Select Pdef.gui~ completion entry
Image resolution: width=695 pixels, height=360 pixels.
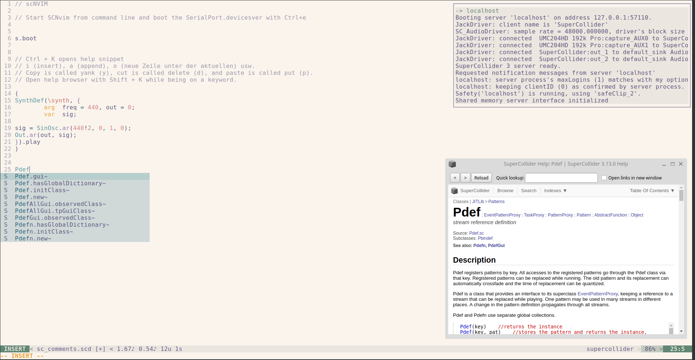(75, 177)
